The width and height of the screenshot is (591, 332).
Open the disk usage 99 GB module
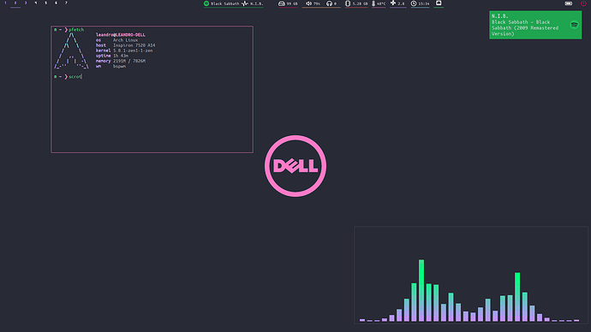click(x=288, y=3)
